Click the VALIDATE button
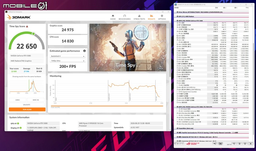Image resolution: width=256 pixels, height=151 pixels. point(27,105)
